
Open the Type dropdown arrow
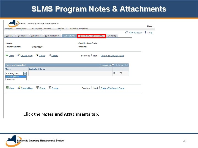25,73
